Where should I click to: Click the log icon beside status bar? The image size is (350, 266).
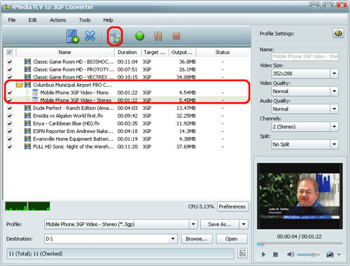tap(242, 253)
